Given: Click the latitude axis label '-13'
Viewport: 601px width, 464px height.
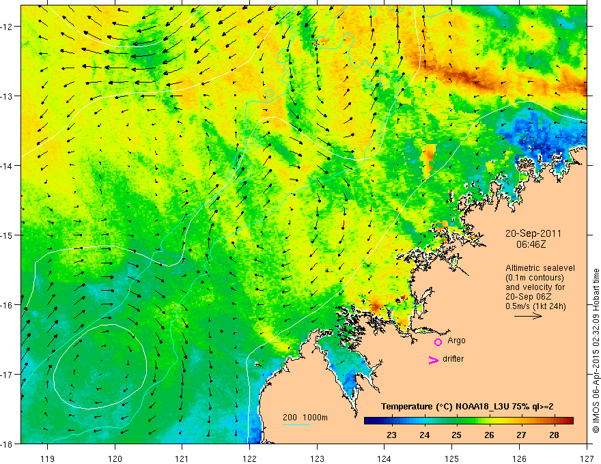Looking at the screenshot, I should click(8, 96).
